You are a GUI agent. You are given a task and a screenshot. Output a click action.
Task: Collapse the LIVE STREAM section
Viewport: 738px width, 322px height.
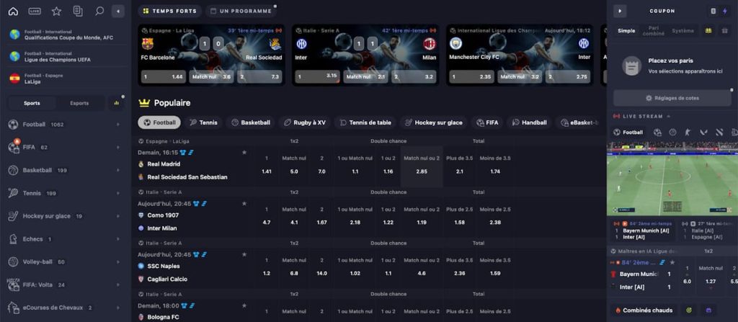[668, 116]
